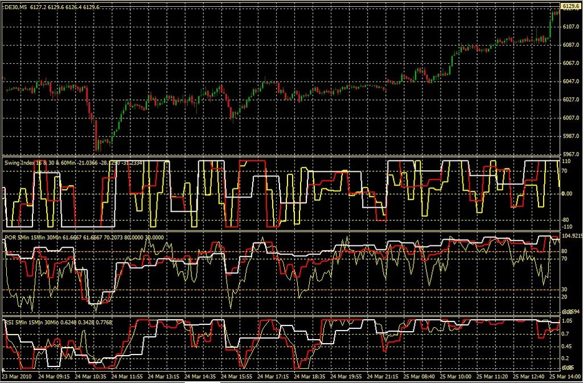Image resolution: width=583 pixels, height=383 pixels.
Task: Click the 20 level in POR pane
Action: click(564, 296)
